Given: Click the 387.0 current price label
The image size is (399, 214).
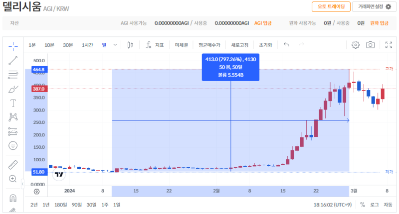Looking at the screenshot, I should (39, 89).
